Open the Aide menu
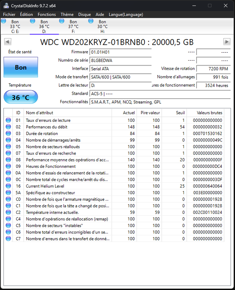 [x=100, y=14]
